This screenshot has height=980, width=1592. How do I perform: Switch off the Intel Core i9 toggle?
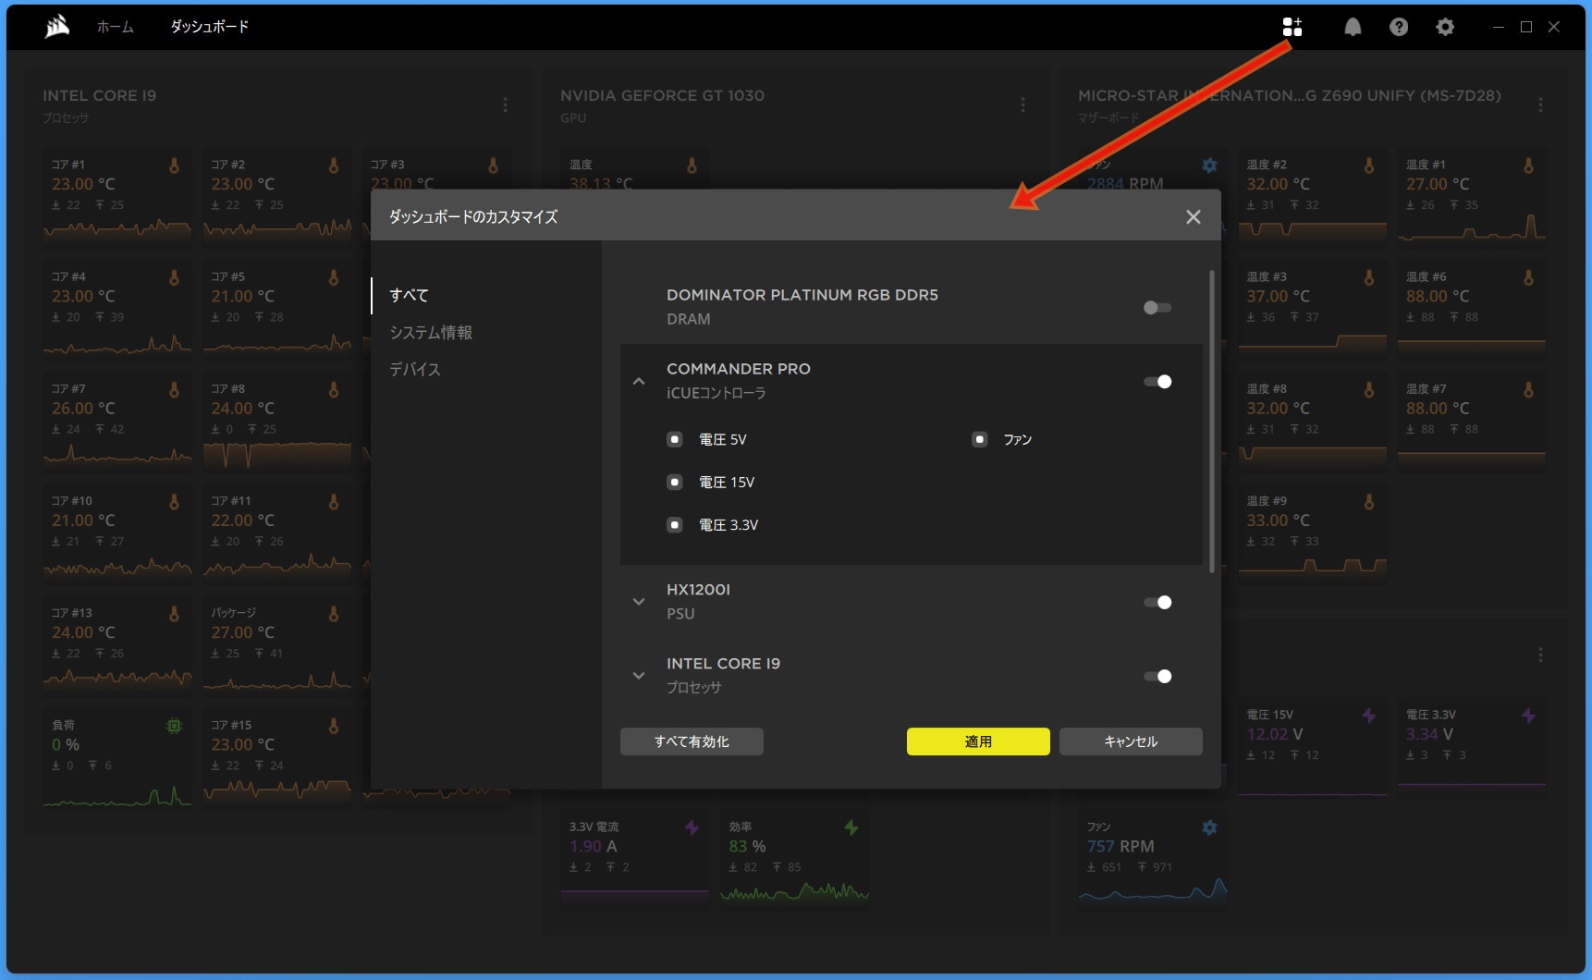click(1157, 677)
